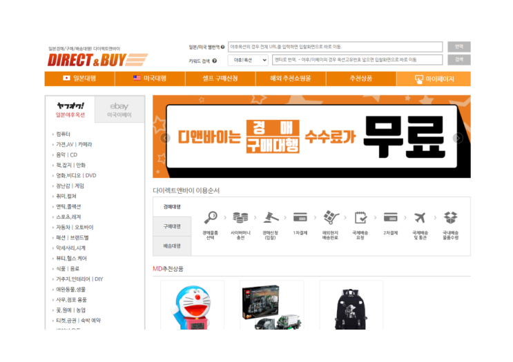The image size is (513, 362).
Task: Click the DIRECT & BUY logo
Action: click(x=97, y=60)
